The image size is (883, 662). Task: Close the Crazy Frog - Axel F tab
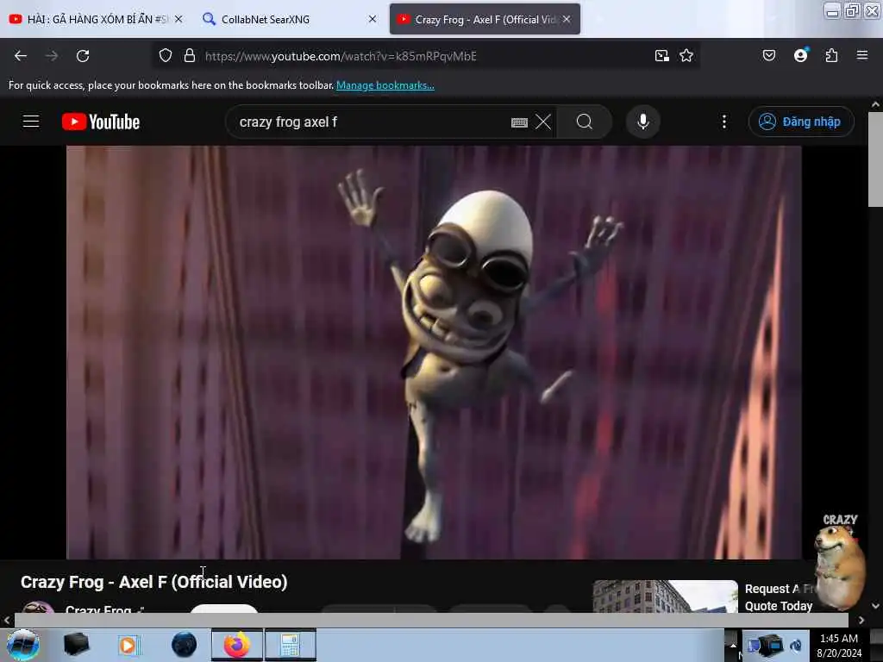pos(567,19)
